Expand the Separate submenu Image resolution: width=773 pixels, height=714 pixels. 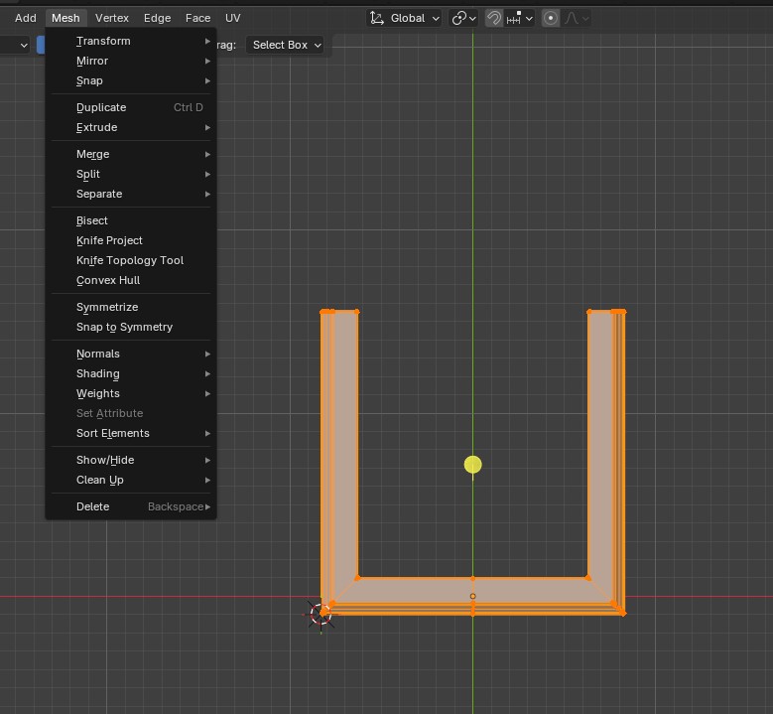[131, 194]
